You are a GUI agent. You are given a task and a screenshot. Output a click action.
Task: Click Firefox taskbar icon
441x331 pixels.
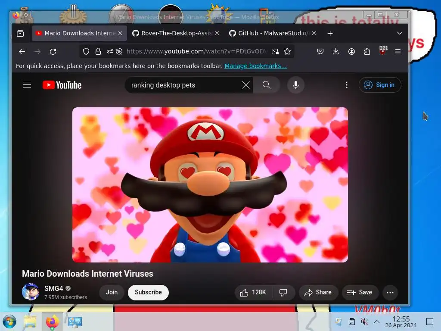tap(52, 322)
